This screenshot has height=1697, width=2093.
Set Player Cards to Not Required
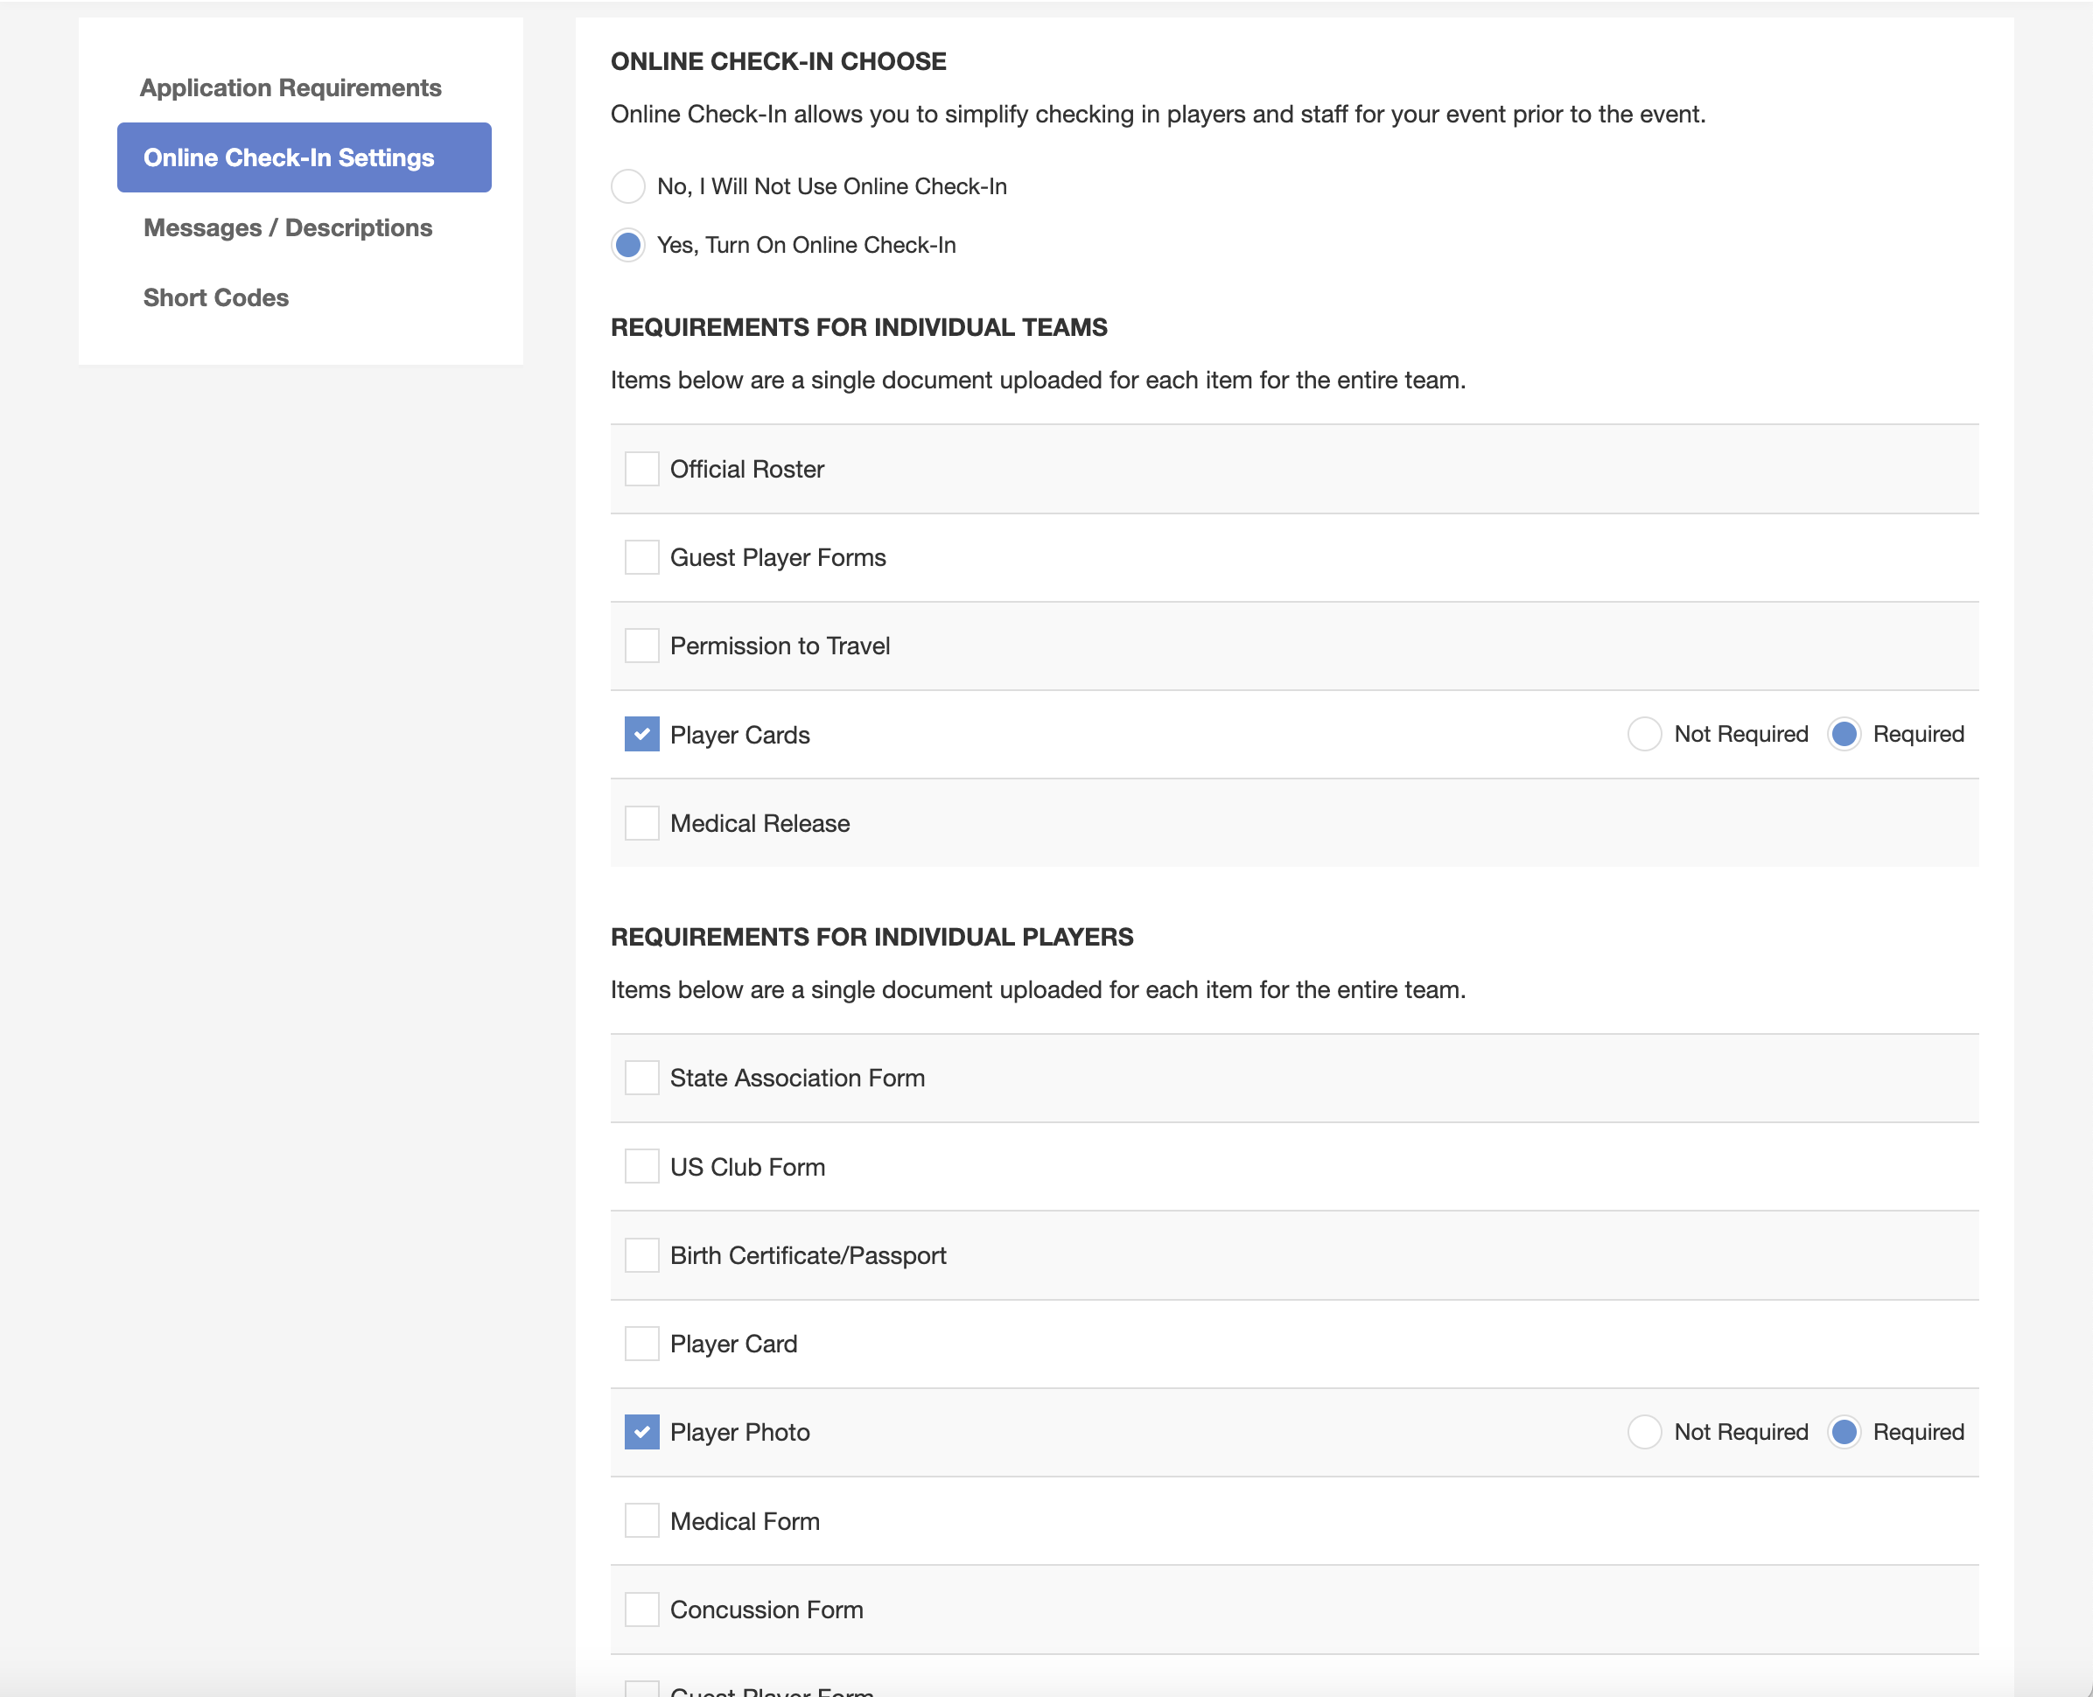click(1644, 734)
